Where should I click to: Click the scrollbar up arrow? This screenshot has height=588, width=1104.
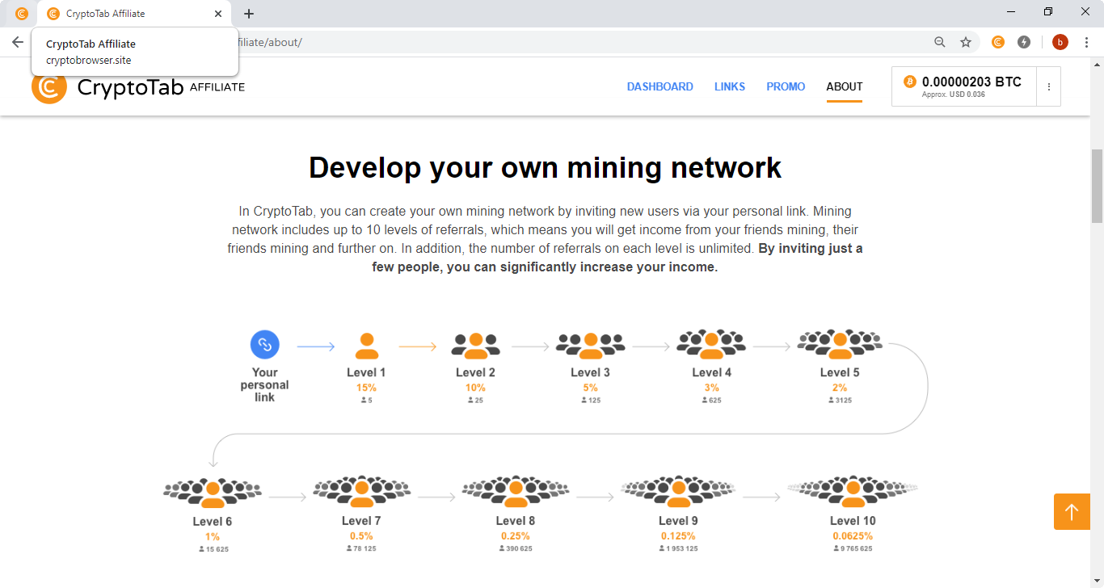click(x=1097, y=63)
